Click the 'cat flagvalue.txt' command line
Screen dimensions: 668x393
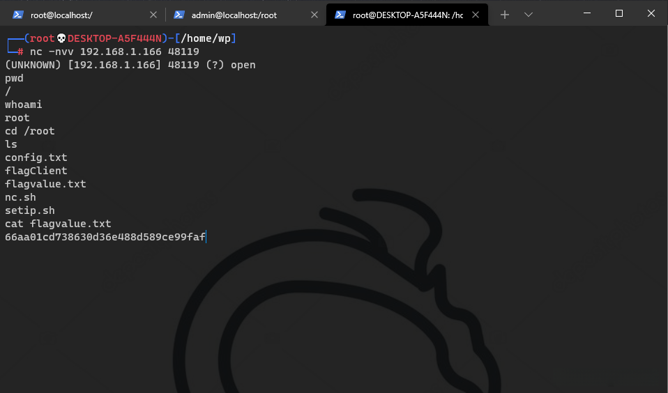tap(58, 224)
